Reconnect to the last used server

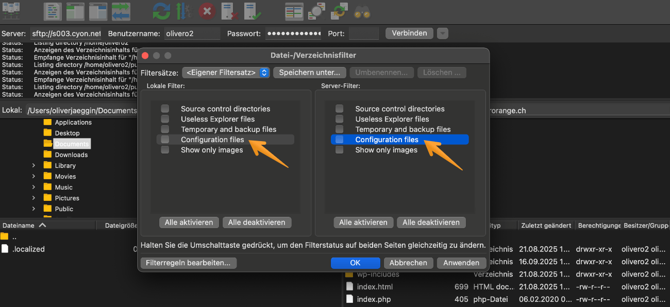point(253,11)
